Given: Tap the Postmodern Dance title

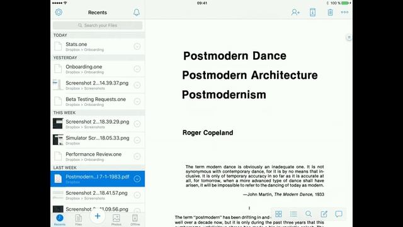Looking at the screenshot, I should coord(235,56).
